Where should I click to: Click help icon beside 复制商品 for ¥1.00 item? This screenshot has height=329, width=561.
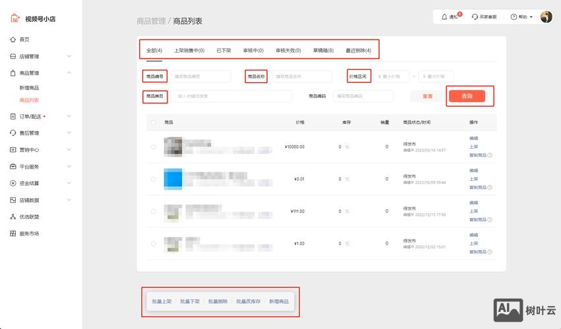(x=490, y=252)
